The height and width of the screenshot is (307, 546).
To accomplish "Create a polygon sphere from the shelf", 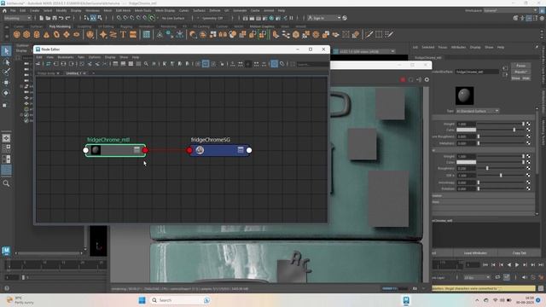I will click(17, 34).
